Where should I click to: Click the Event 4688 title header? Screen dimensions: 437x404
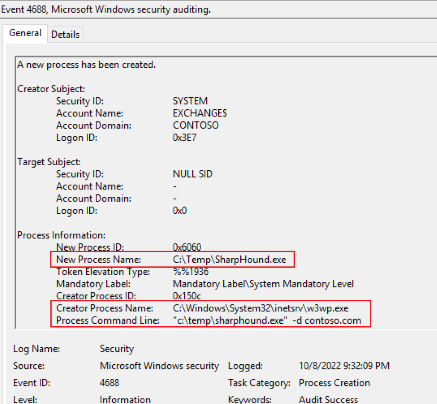[x=106, y=9]
